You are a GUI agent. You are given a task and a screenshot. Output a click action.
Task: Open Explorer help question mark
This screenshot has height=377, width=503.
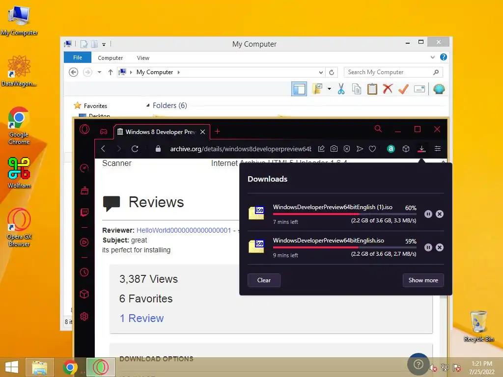coord(444,57)
